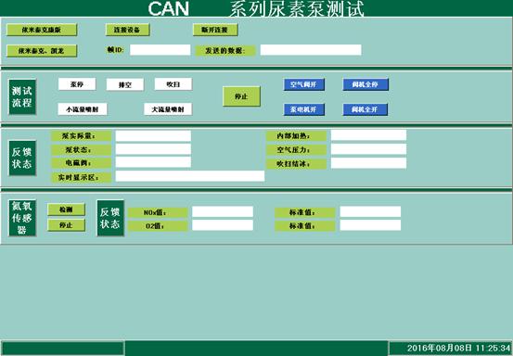This screenshot has width=513, height=356.
Task: Run 小流量喷射 injection test
Action: click(83, 109)
